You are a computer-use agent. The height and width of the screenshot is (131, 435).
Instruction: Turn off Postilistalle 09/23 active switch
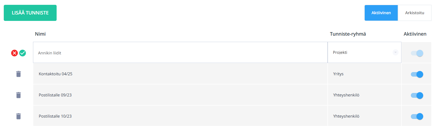[417, 95]
